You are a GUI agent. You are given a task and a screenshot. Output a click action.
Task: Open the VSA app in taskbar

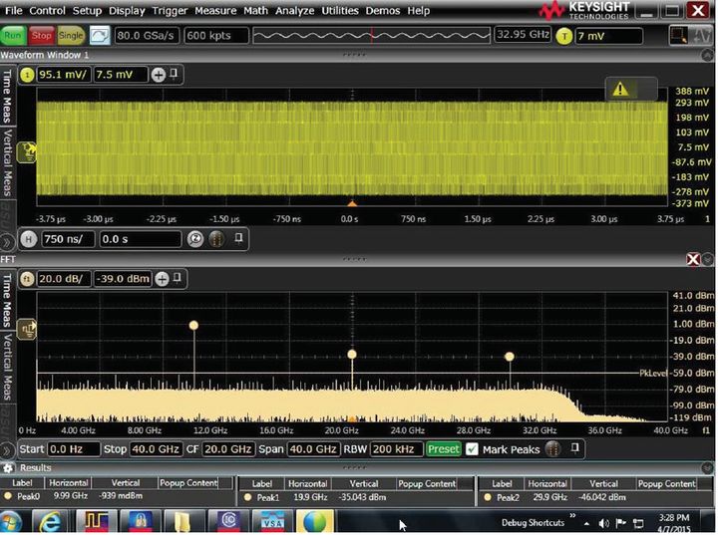pos(273,521)
